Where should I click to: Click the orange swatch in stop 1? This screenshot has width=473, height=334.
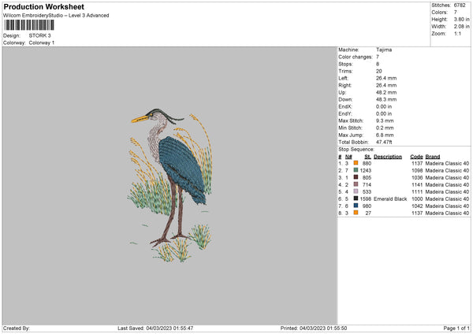356,163
